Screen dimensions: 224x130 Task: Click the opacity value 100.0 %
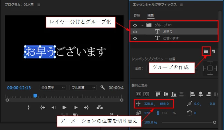coord(151,122)
